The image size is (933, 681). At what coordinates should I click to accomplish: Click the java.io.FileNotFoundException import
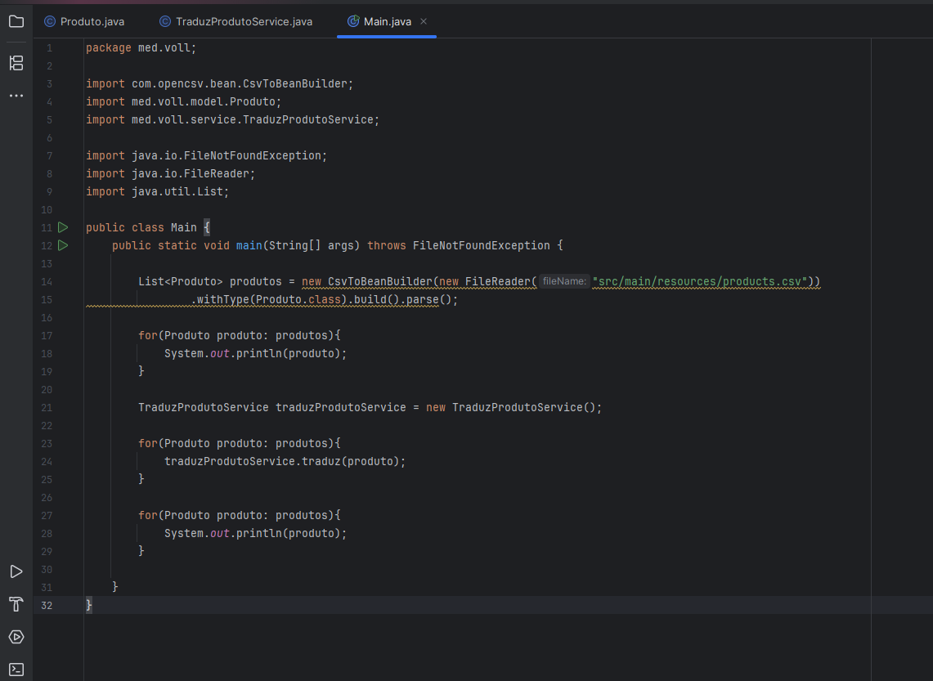[x=207, y=156]
